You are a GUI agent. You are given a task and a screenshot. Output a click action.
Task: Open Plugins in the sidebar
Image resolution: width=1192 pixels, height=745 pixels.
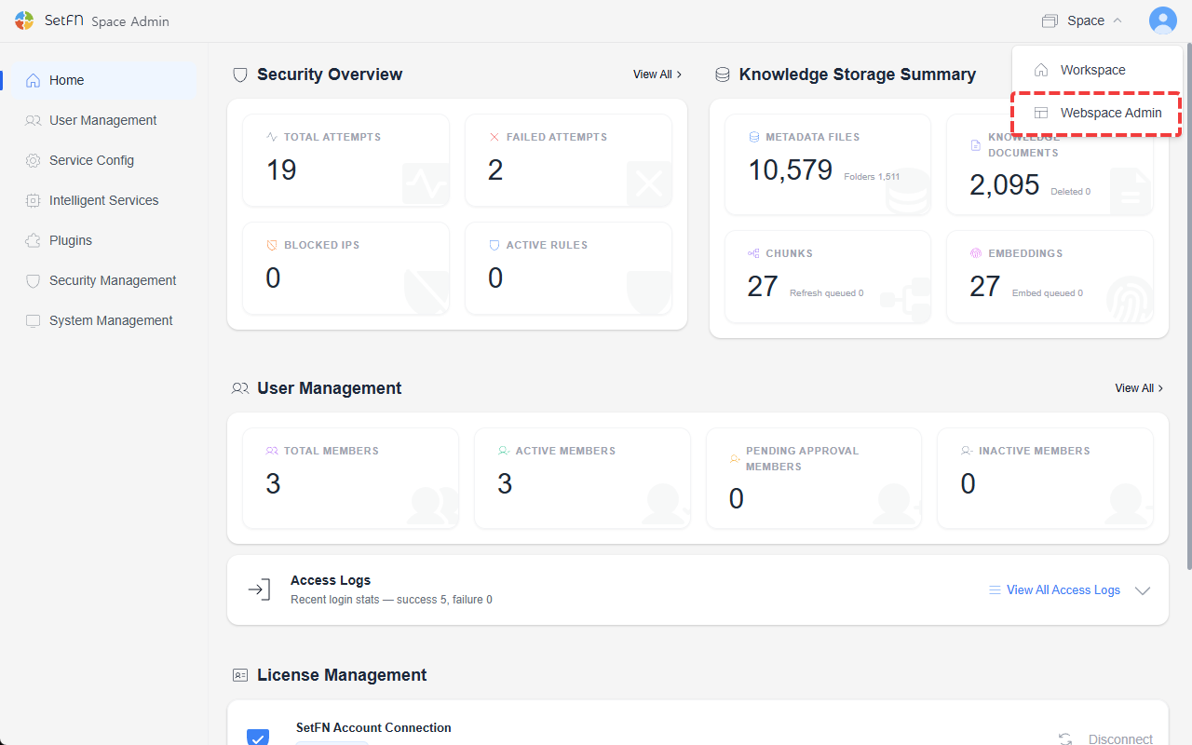pyautogui.click(x=104, y=240)
